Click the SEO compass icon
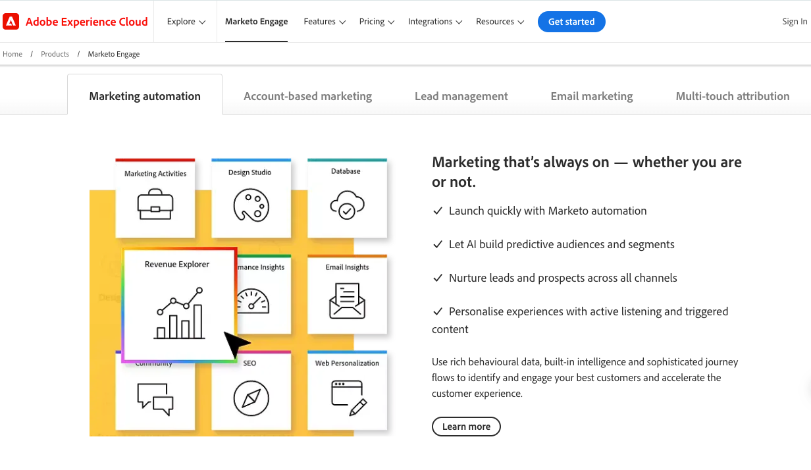 (x=251, y=399)
